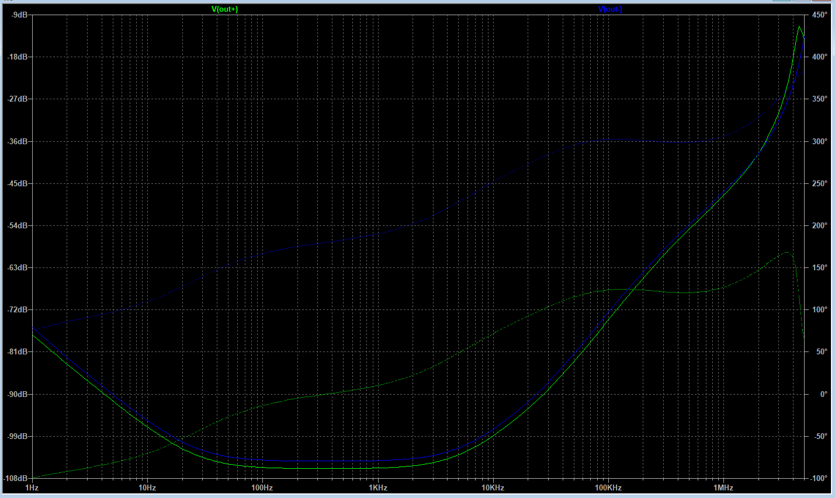835x498 pixels.
Task: Click the -9dB magnitude axis label
Action: pos(19,15)
